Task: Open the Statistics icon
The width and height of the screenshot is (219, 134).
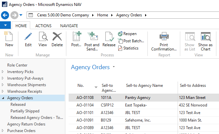Action: [120, 48]
